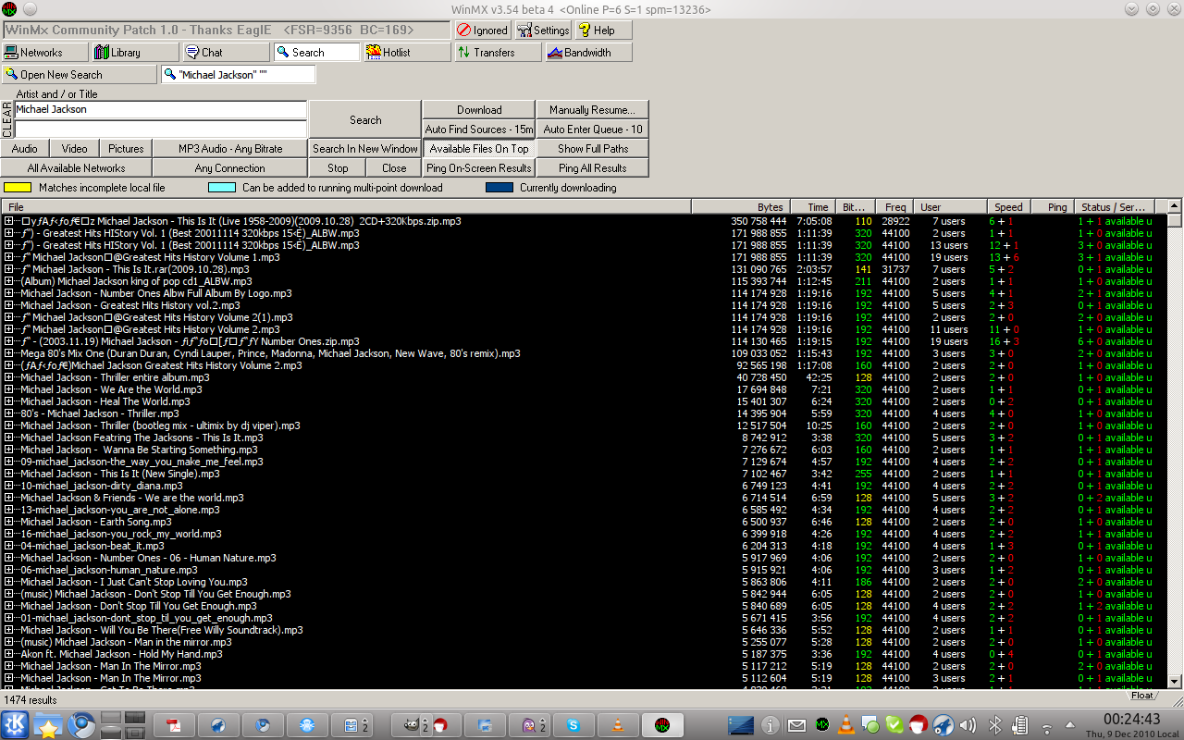Open the favorites folder star icon in taskbar
Viewport: 1184px width, 740px height.
coord(48,725)
